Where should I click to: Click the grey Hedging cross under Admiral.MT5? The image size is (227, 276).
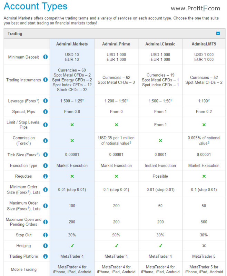pos(204,246)
